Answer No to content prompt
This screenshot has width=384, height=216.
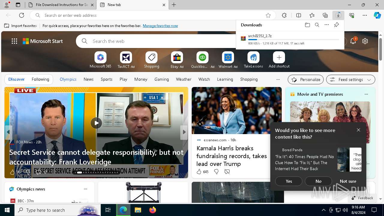tap(318, 181)
